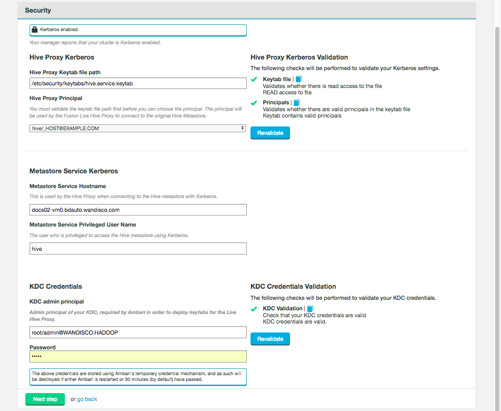Screen dimensions: 501x411
Task: Click the Metastore Service Kerberos heading
Action: pos(74,171)
